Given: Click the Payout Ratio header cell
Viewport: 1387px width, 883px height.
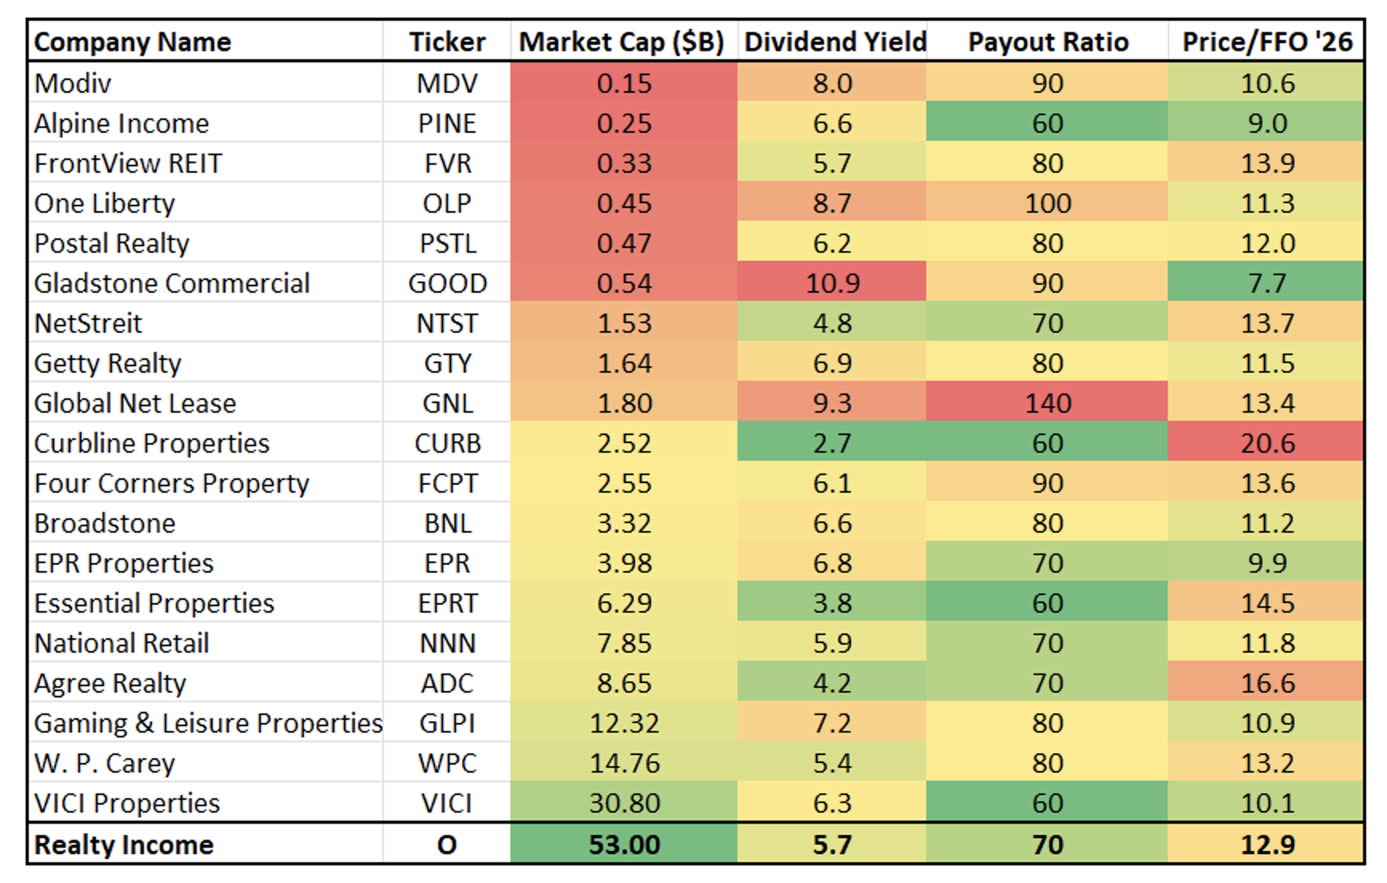Looking at the screenshot, I should (1048, 42).
